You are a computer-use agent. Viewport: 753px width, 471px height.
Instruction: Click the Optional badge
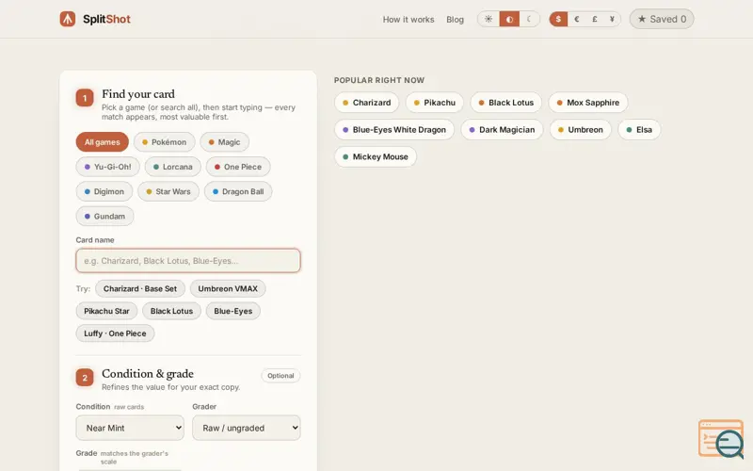pos(280,375)
